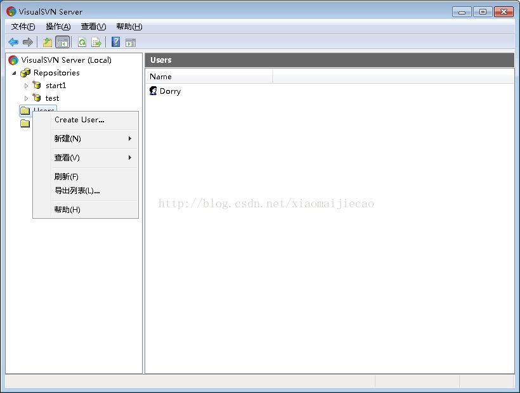Click the Forward arrow toolbar icon

(x=27, y=42)
